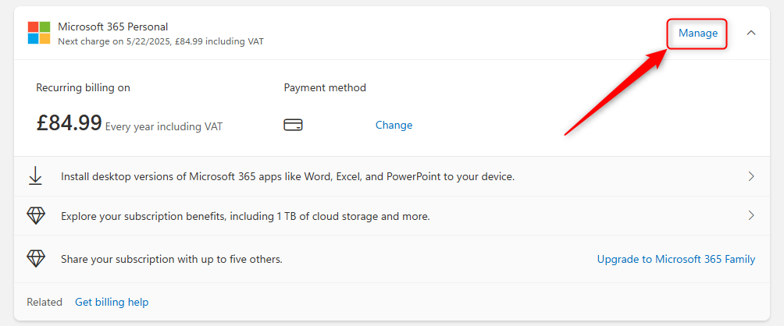Click the diamond icon beside Explore benefits
Image resolution: width=784 pixels, height=326 pixels.
click(36, 216)
